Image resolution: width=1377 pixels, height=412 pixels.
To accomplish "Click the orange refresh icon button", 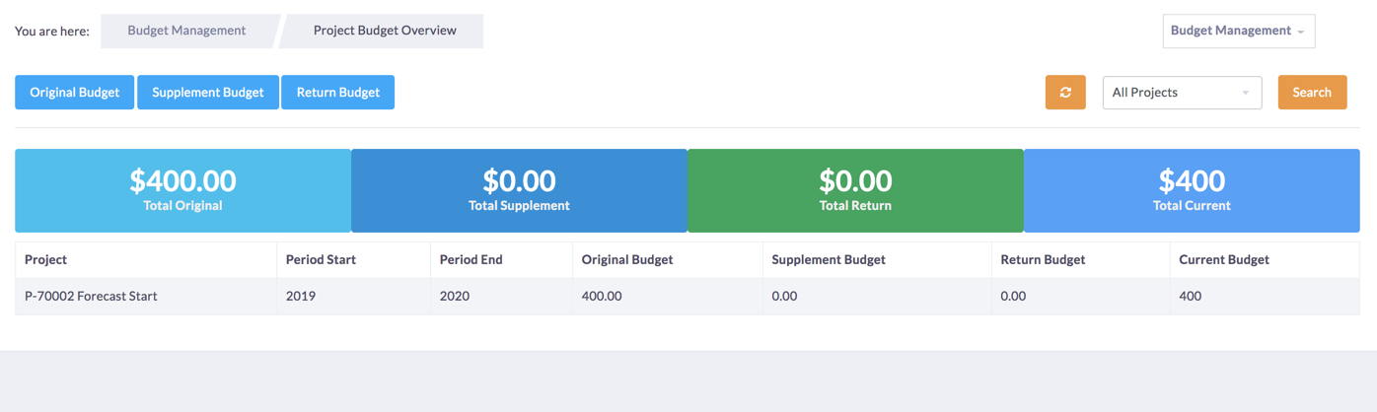I will [x=1065, y=93].
